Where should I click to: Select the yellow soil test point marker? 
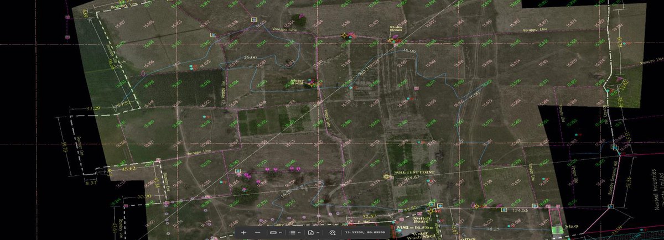(x=386, y=176)
